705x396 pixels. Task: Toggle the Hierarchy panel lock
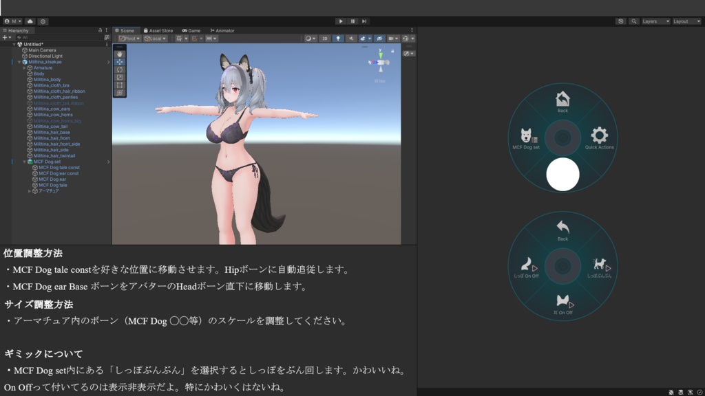pos(100,30)
